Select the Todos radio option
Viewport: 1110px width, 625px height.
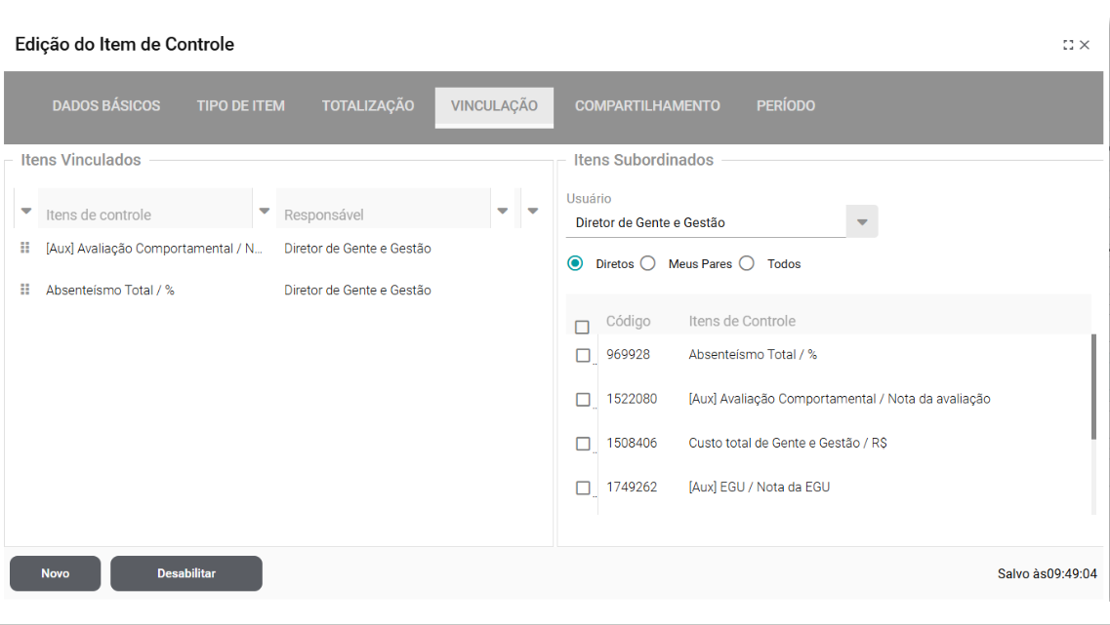(x=747, y=263)
